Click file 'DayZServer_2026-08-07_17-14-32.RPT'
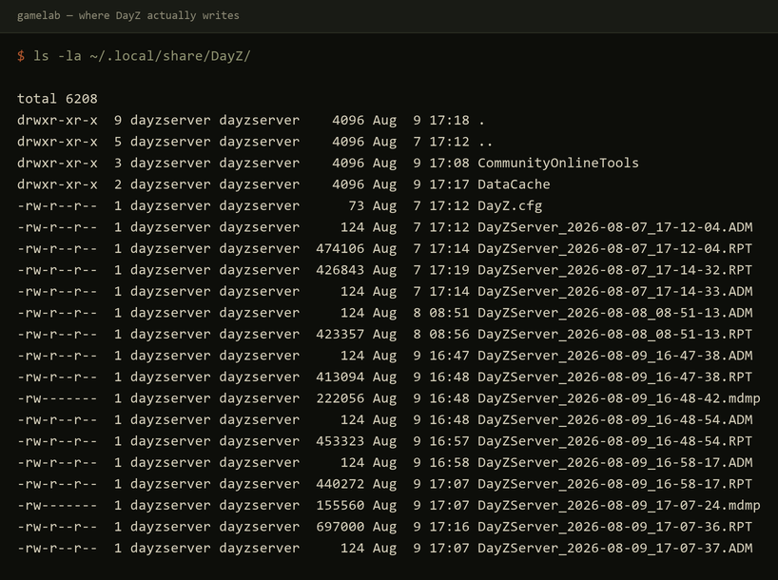778x580 pixels. pos(615,270)
